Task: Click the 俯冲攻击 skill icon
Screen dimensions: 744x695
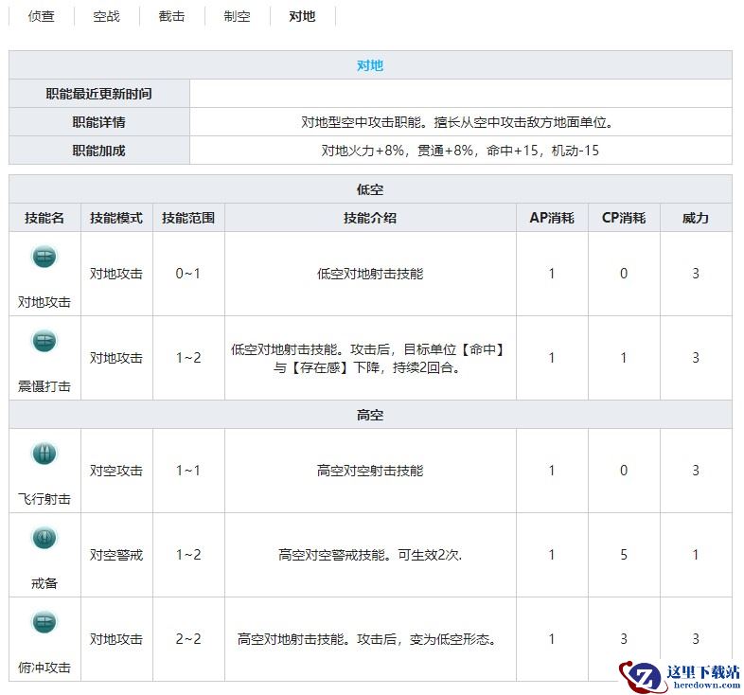Action: click(44, 622)
